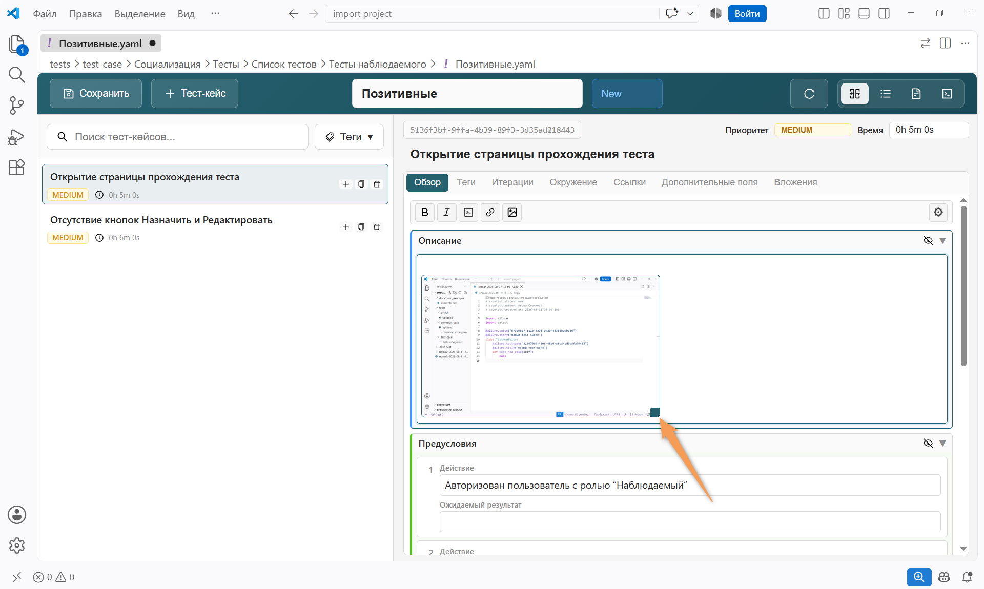Click the test case search field
This screenshot has height=589, width=984.
(x=177, y=137)
